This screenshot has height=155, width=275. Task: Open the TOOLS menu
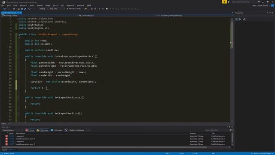[55, 6]
